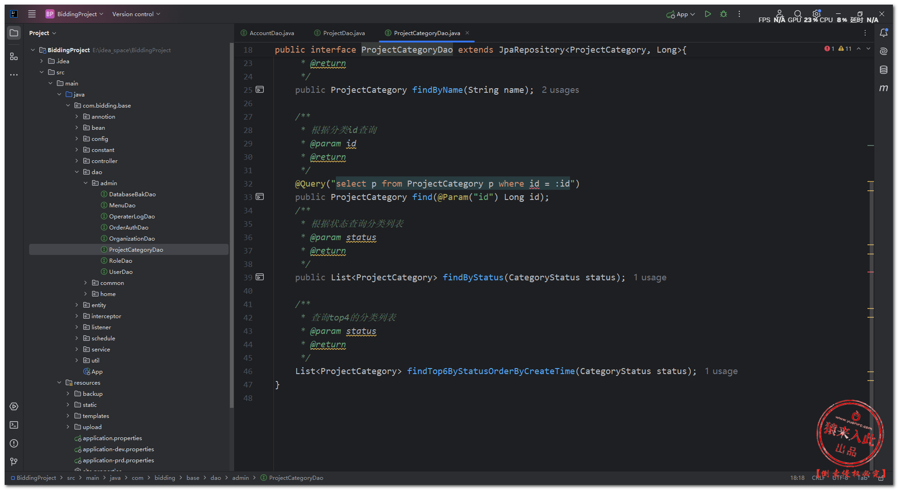Collapse the admin package folder
The height and width of the screenshot is (490, 898).
[x=86, y=183]
